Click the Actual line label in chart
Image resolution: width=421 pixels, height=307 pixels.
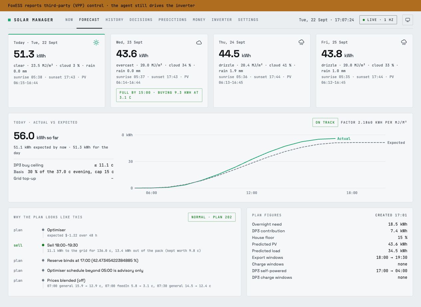(x=344, y=139)
